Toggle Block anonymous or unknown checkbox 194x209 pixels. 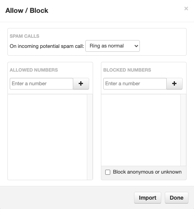(x=108, y=172)
